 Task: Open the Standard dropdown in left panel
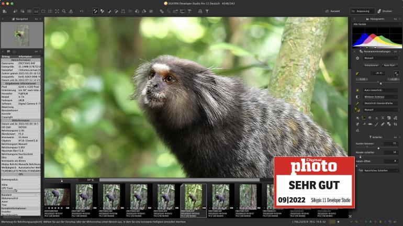click(x=20, y=195)
